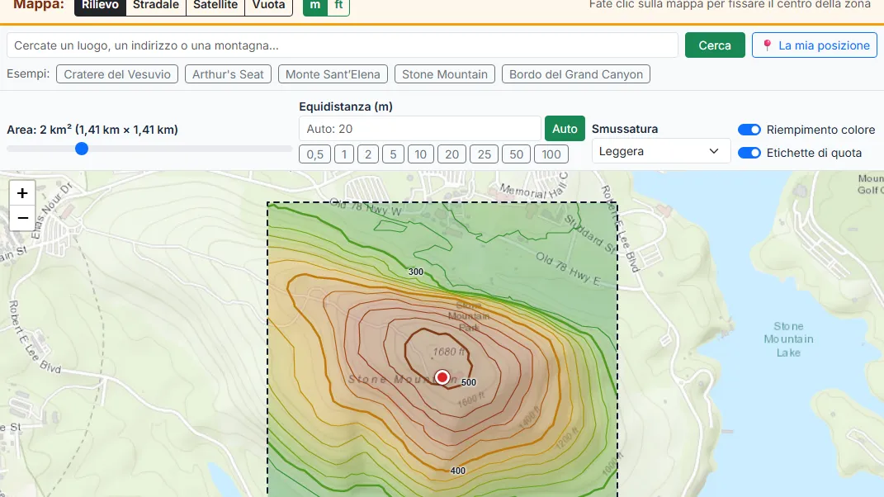Select the Rilievo map tab

(x=101, y=5)
